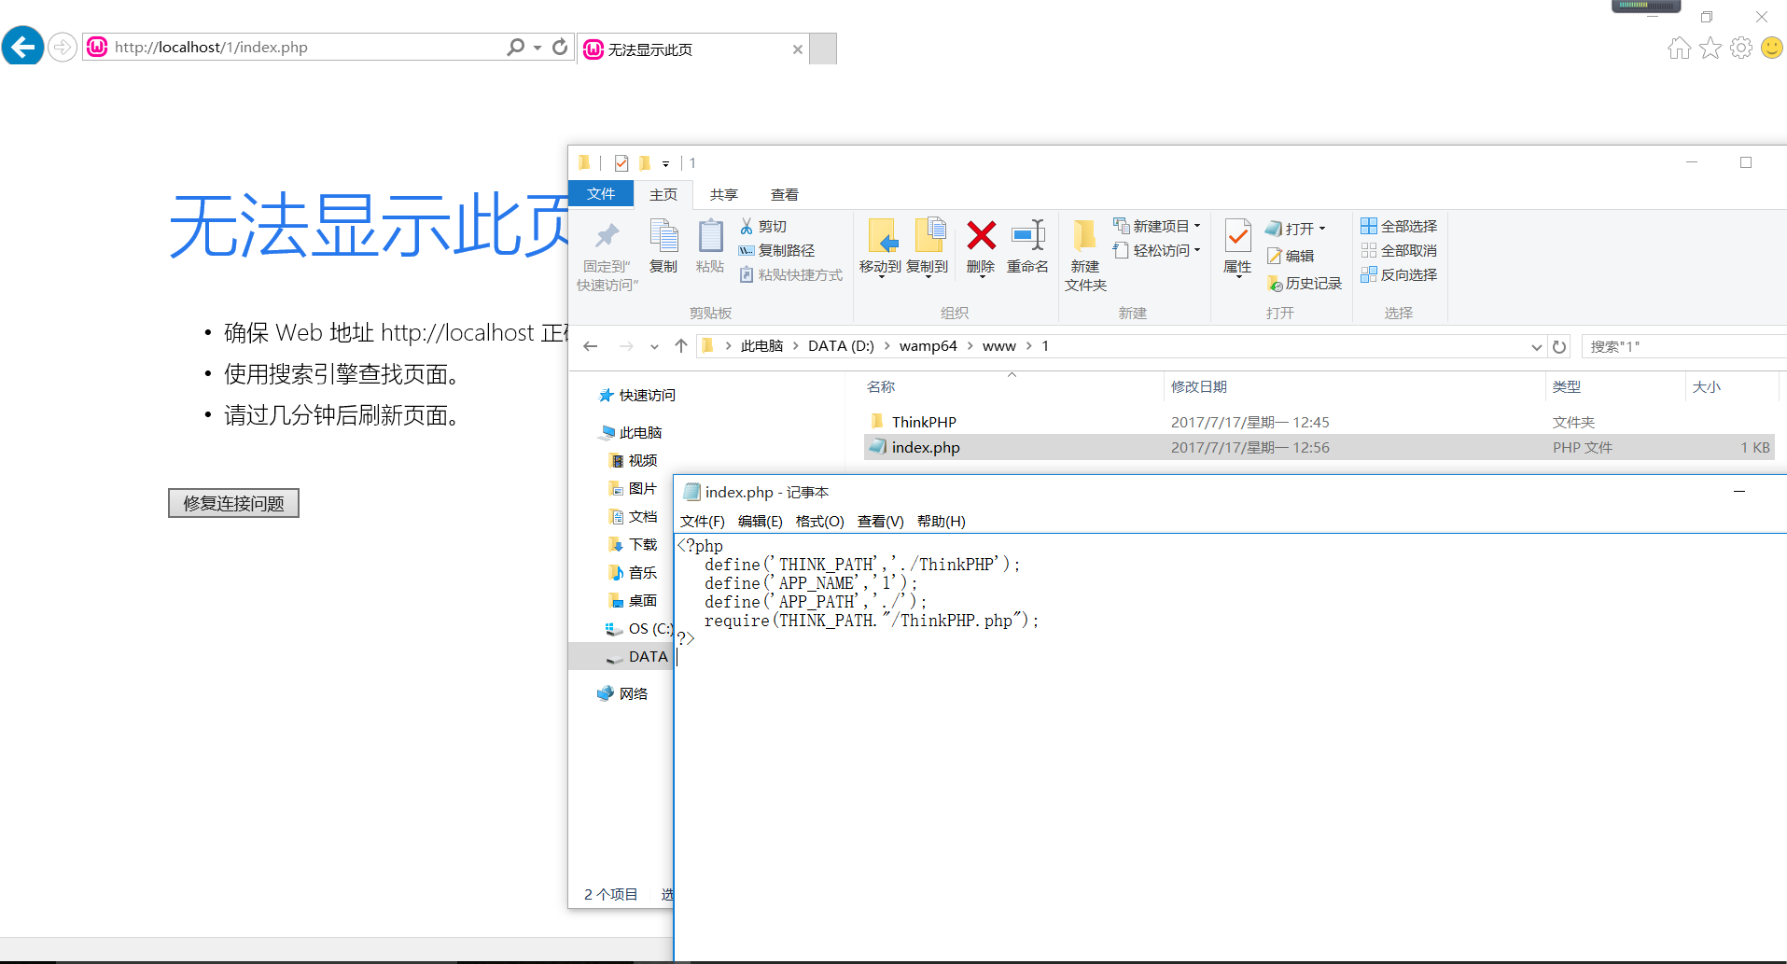Switch to the 主页 ribbon tab
1787x964 pixels.
663,194
